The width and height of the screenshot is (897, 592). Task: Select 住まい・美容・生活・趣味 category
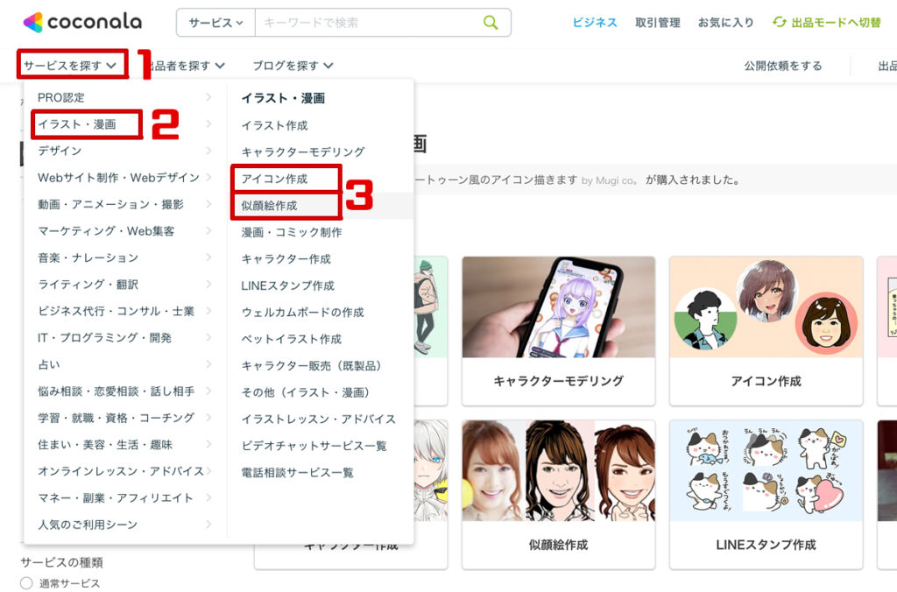point(105,444)
